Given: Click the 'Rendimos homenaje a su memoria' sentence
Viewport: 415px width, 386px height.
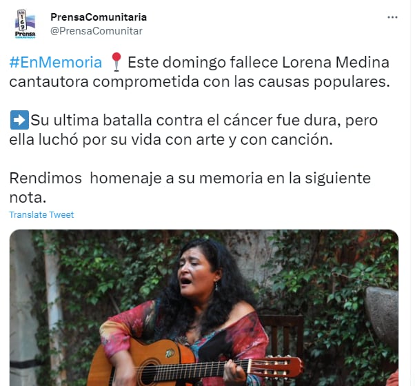Looking at the screenshot, I should pos(136,178).
